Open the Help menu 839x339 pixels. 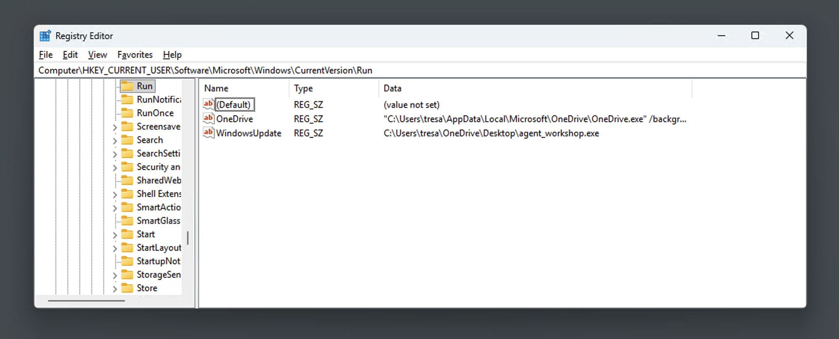[172, 55]
